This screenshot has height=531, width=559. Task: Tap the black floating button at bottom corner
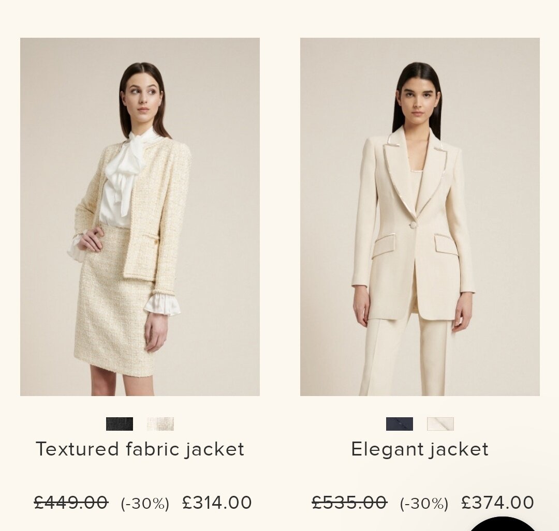pyautogui.click(x=503, y=524)
